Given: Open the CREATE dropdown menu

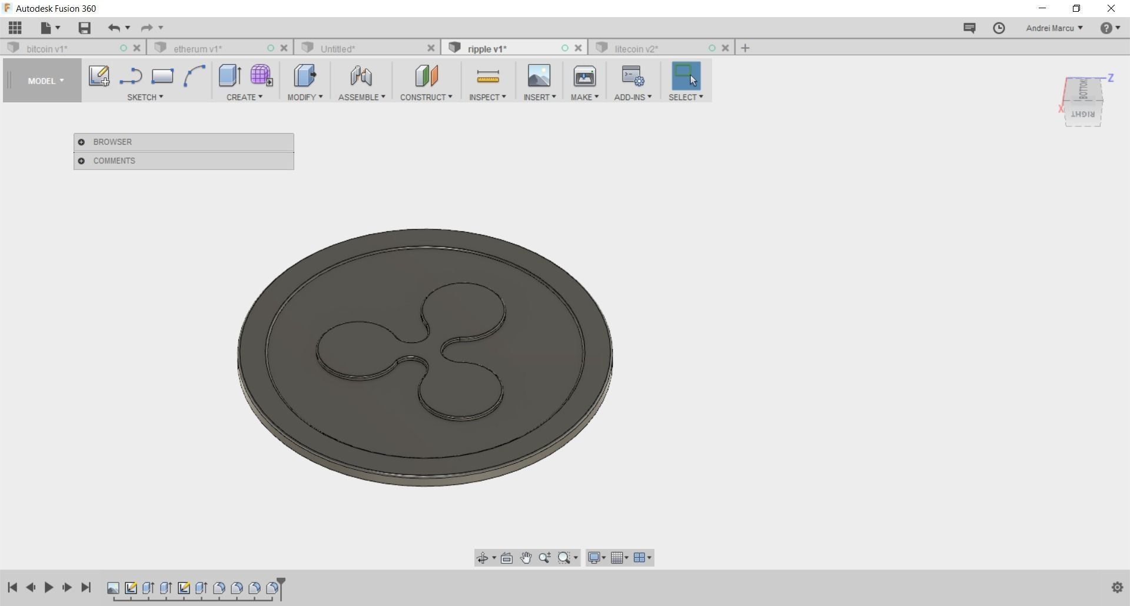Looking at the screenshot, I should pyautogui.click(x=244, y=97).
